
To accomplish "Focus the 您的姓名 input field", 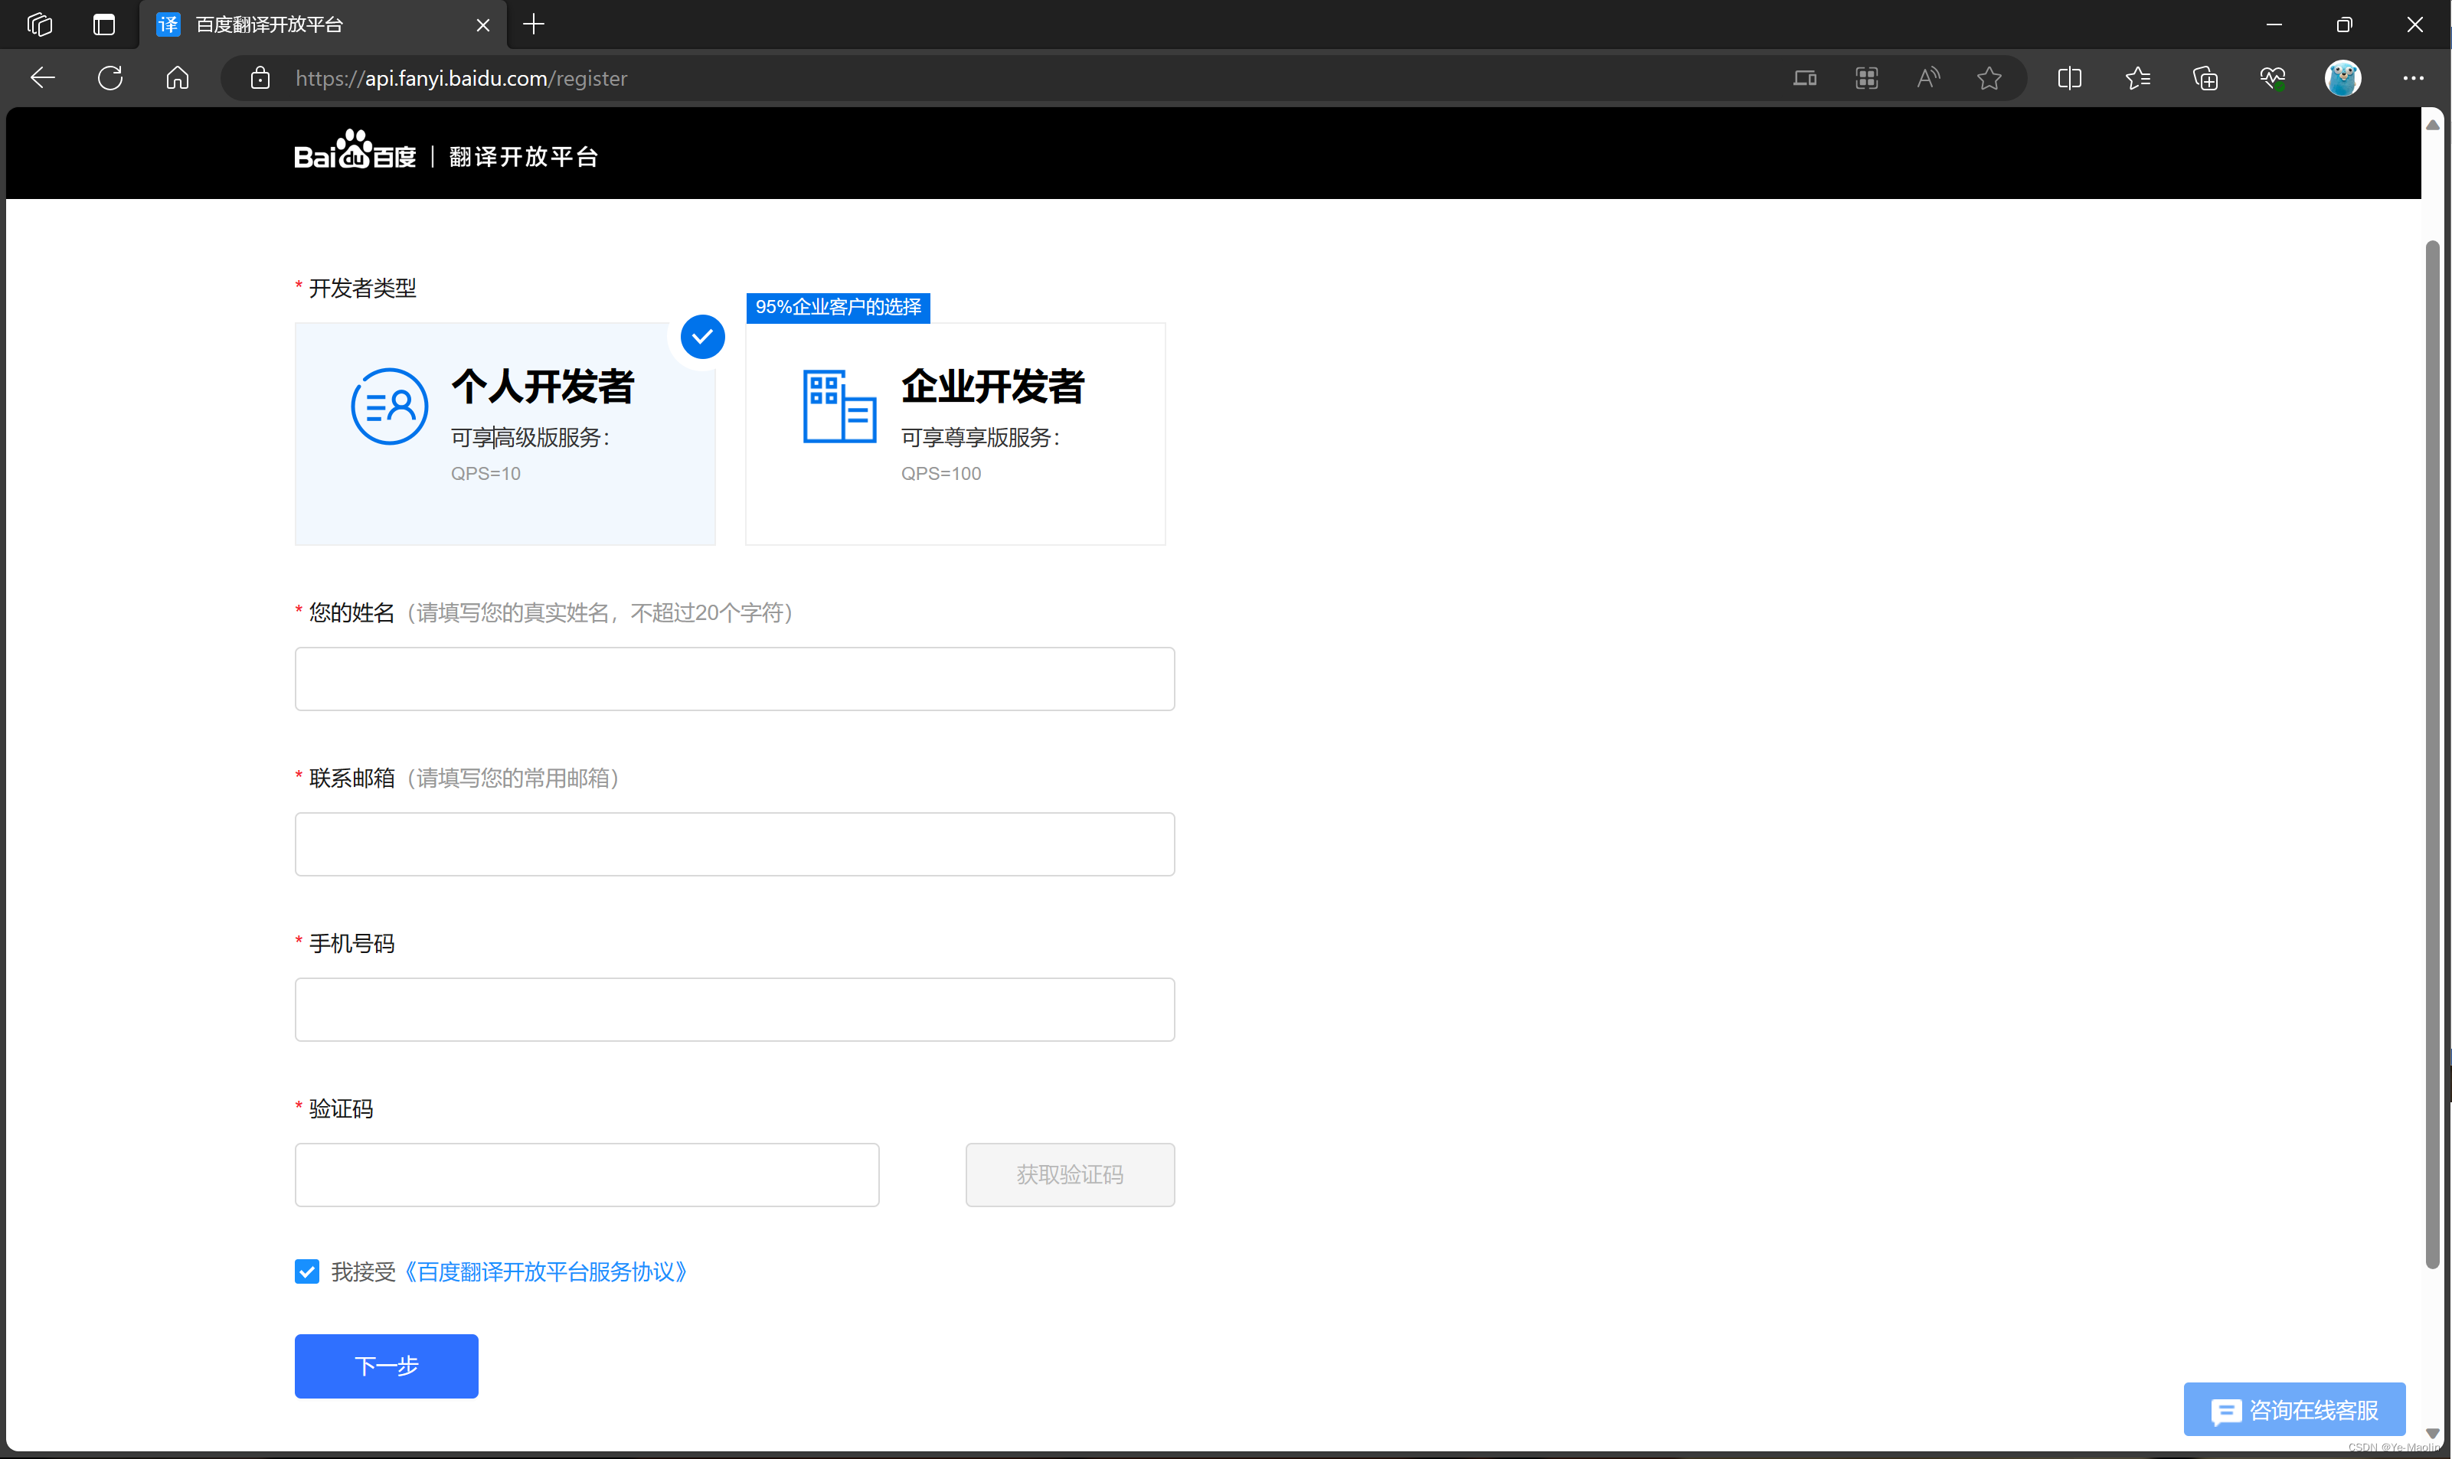I will point(734,678).
